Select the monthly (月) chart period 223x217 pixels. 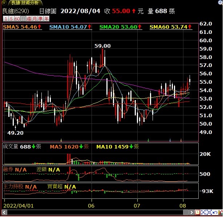coord(35,18)
